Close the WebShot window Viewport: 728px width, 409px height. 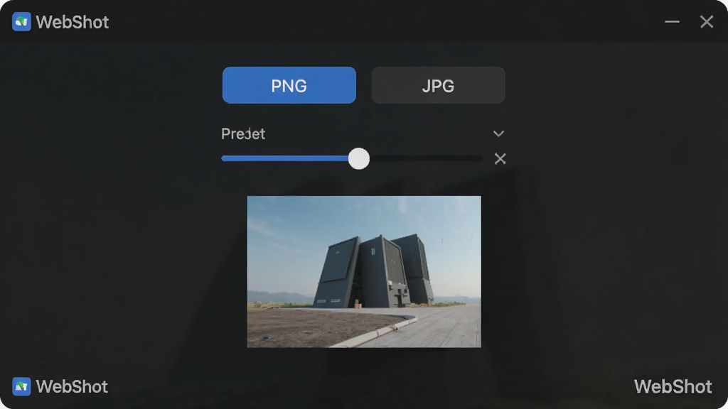[x=707, y=22]
